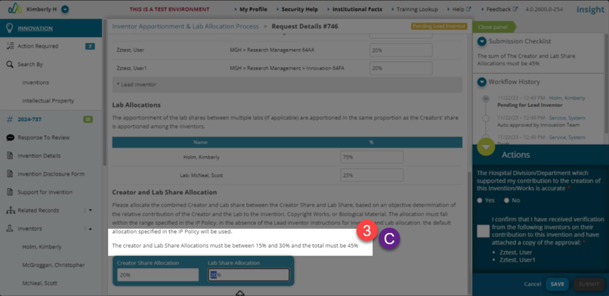The height and width of the screenshot is (296, 609).
Task: Collapse the yellow Actions panel arrow
Action: [x=485, y=147]
